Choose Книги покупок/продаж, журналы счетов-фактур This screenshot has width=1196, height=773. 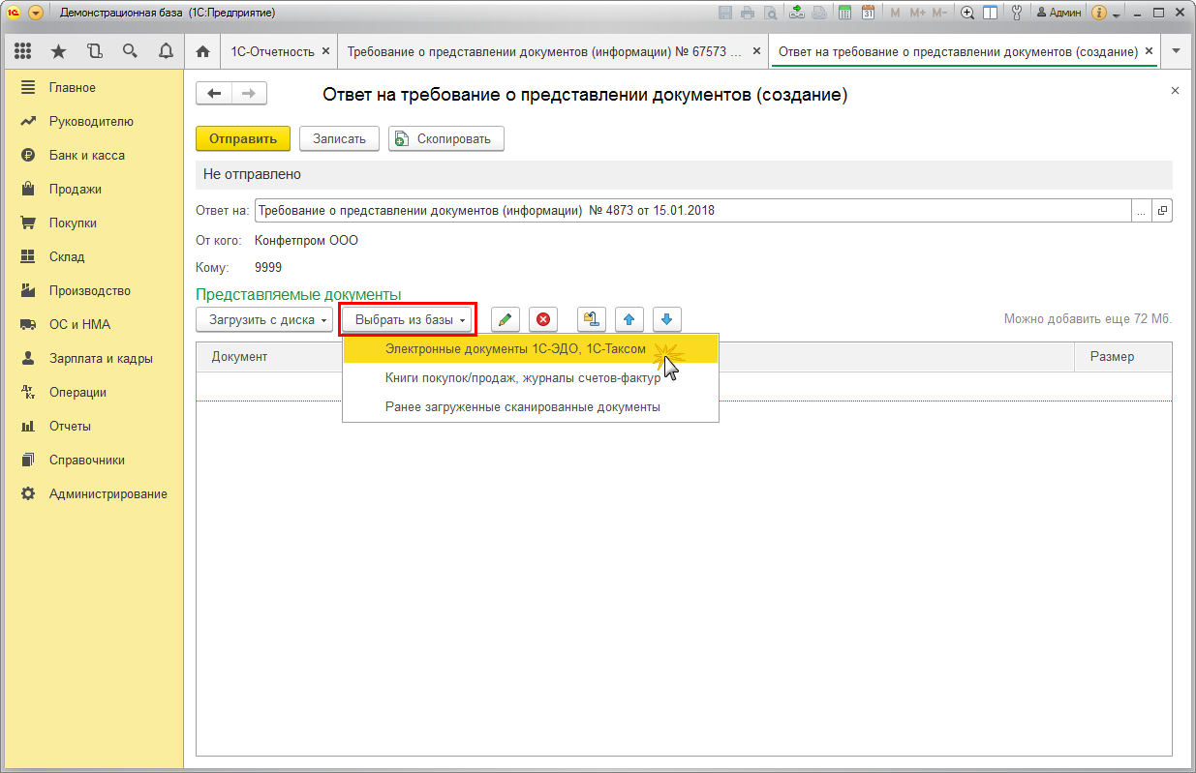(531, 378)
